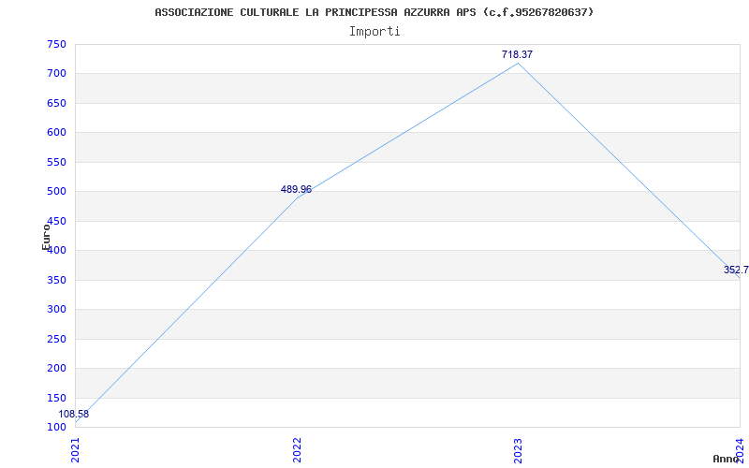Click the 700 y-axis tick label

56,74
